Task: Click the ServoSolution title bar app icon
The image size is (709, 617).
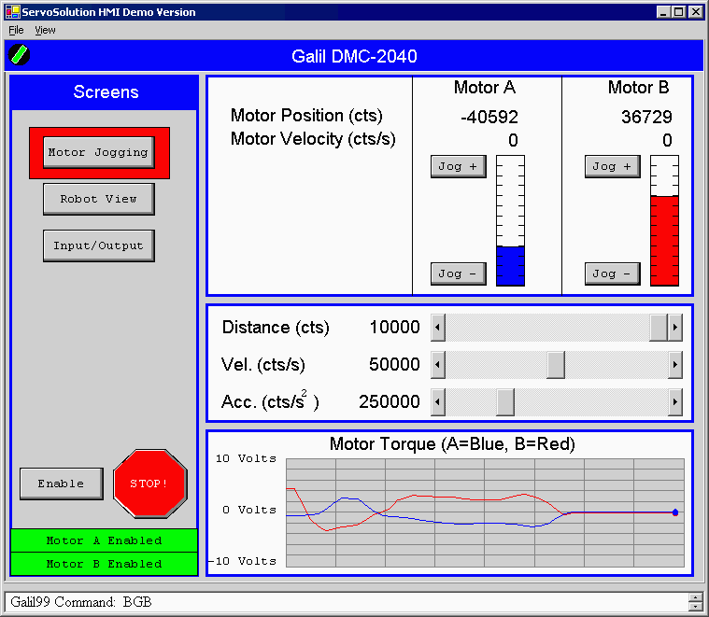Action: click(x=11, y=12)
